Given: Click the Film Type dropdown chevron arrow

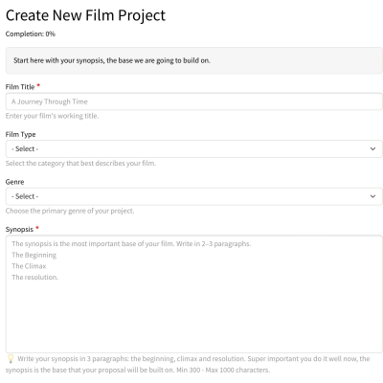Looking at the screenshot, I should 372,148.
